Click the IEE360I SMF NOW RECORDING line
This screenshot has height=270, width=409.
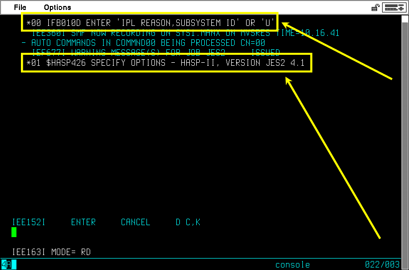click(x=185, y=33)
